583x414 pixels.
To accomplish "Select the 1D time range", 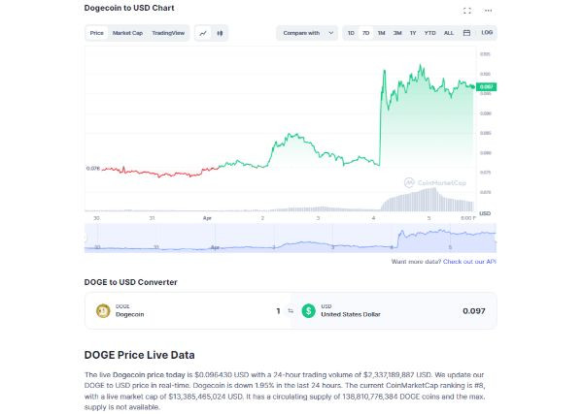I will (x=351, y=33).
